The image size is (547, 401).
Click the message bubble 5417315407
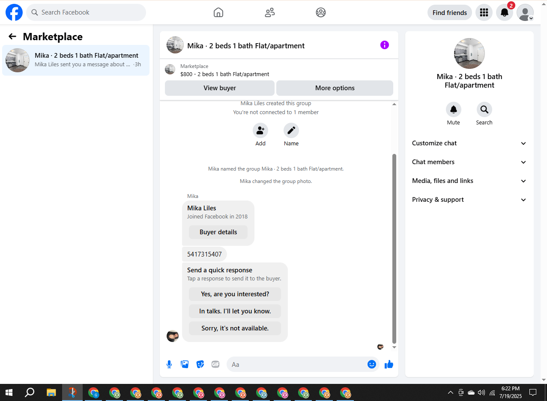[x=204, y=254]
